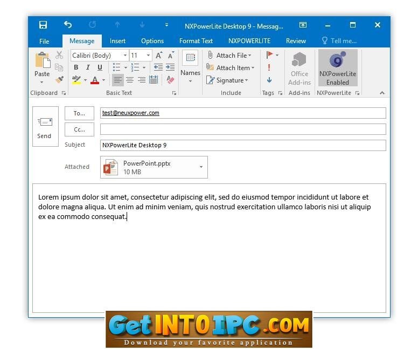Viewport: 418px width, 349px height.
Task: Open the Names address book button
Action: click(190, 67)
